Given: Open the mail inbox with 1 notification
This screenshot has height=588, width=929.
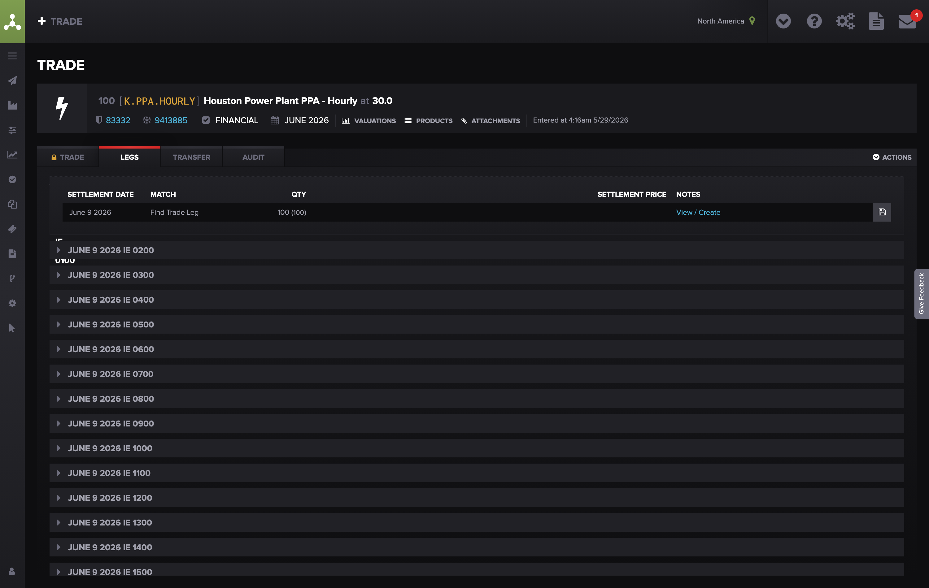Looking at the screenshot, I should pos(907,21).
